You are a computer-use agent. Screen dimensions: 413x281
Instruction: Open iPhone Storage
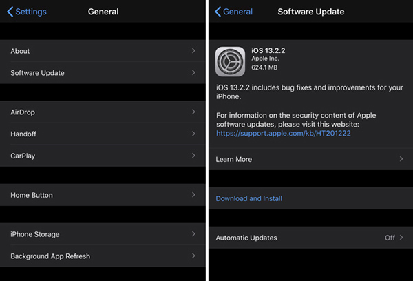tap(103, 234)
